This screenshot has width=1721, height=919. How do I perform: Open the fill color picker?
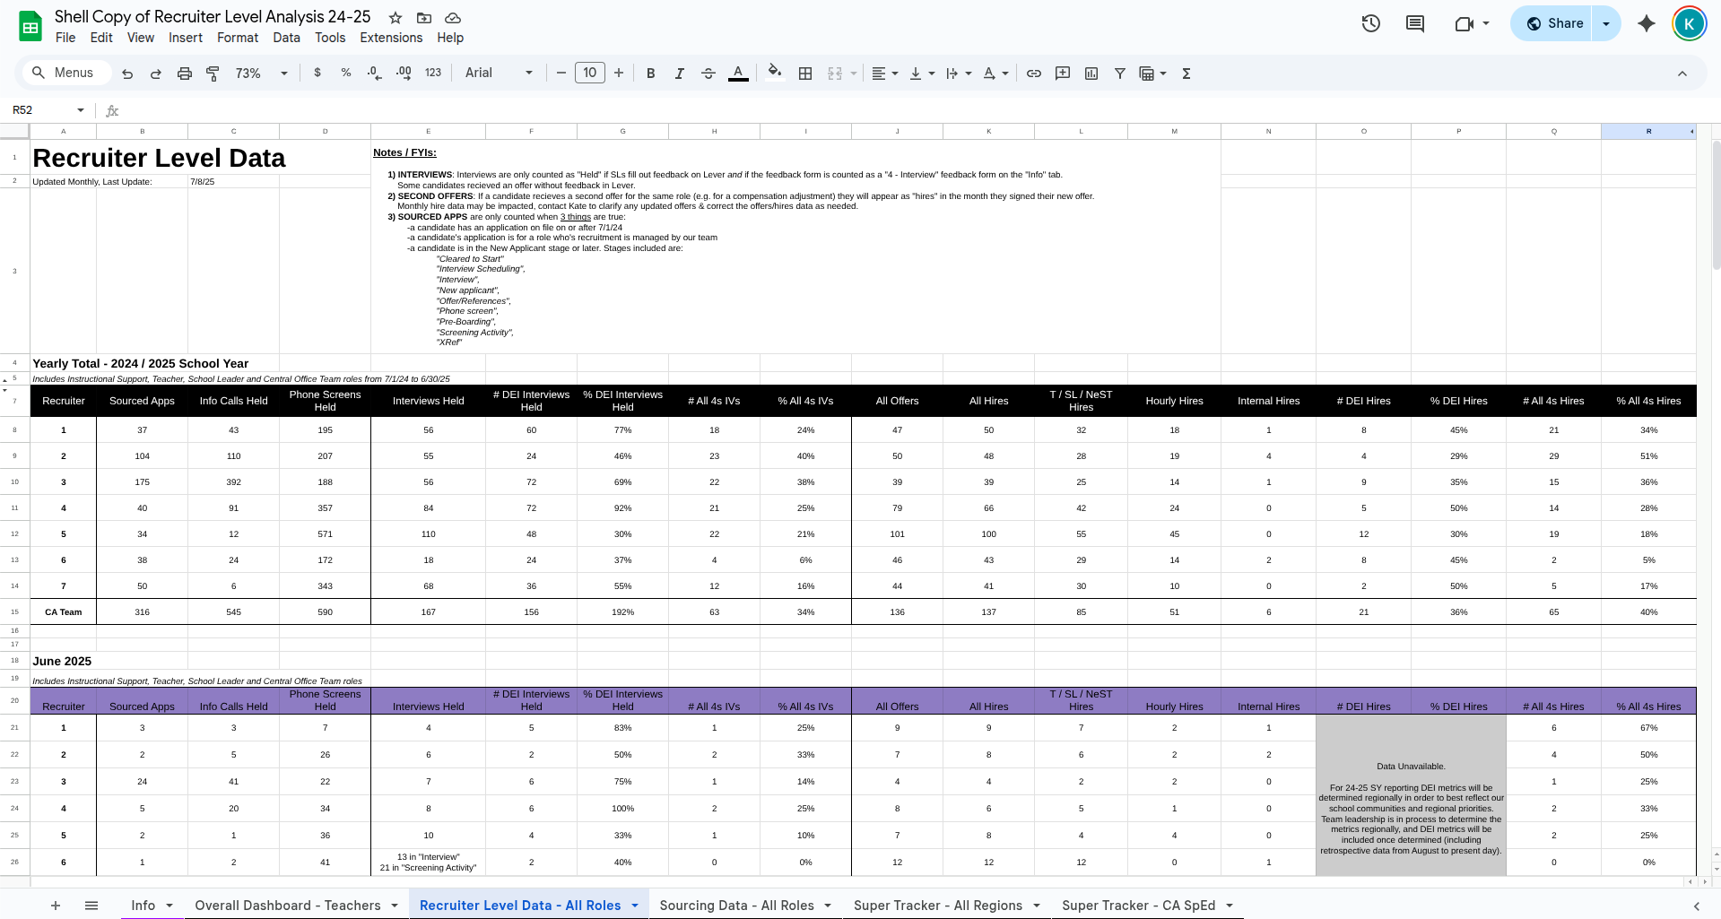[773, 73]
